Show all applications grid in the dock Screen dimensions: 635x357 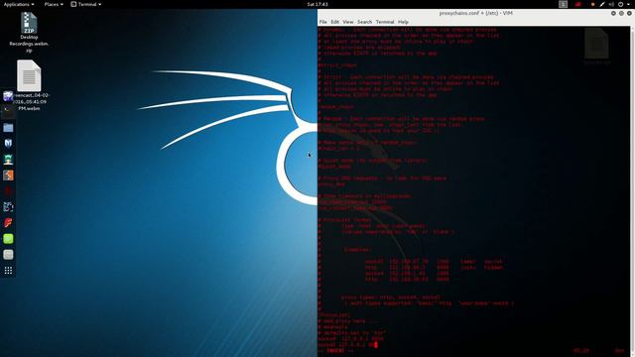(x=8, y=271)
